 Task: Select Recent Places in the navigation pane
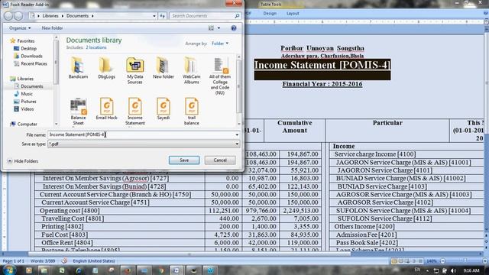pyautogui.click(x=31, y=63)
